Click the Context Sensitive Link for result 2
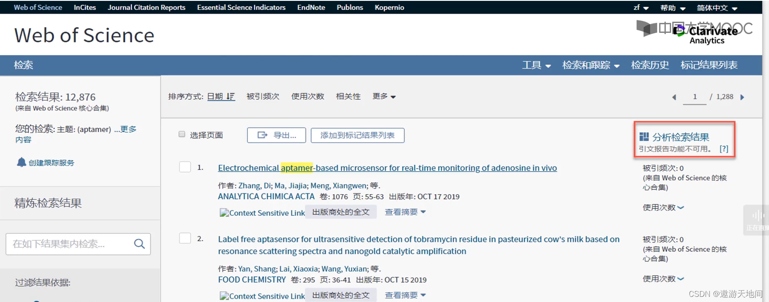 point(262,296)
